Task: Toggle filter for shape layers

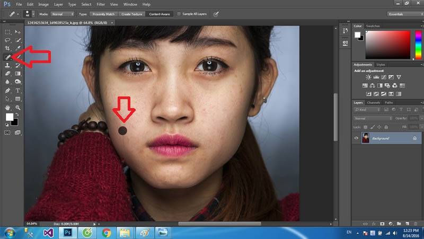Action: coord(409,110)
